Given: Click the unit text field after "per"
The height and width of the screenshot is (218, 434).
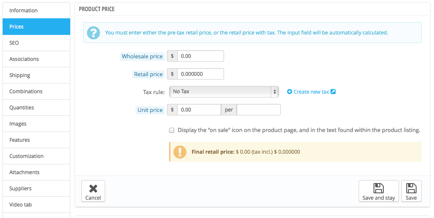Looking at the screenshot, I should coord(259,109).
